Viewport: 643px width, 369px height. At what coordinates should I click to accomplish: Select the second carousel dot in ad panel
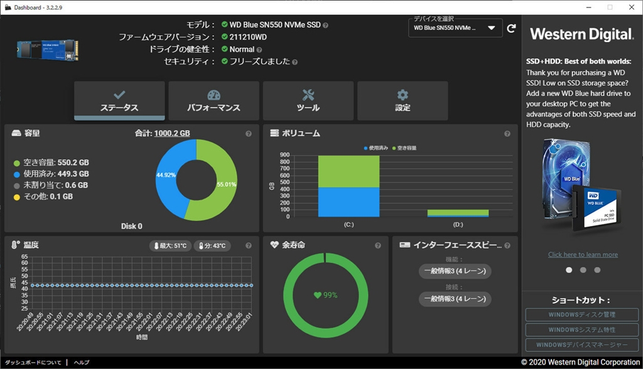pos(583,270)
